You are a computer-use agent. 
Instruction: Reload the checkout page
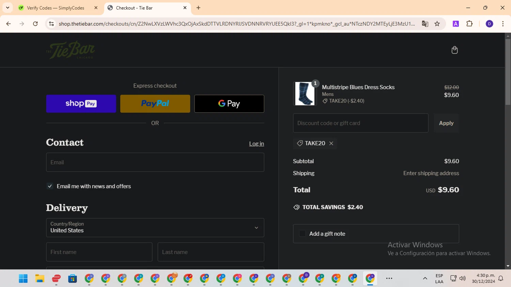tap(35, 24)
